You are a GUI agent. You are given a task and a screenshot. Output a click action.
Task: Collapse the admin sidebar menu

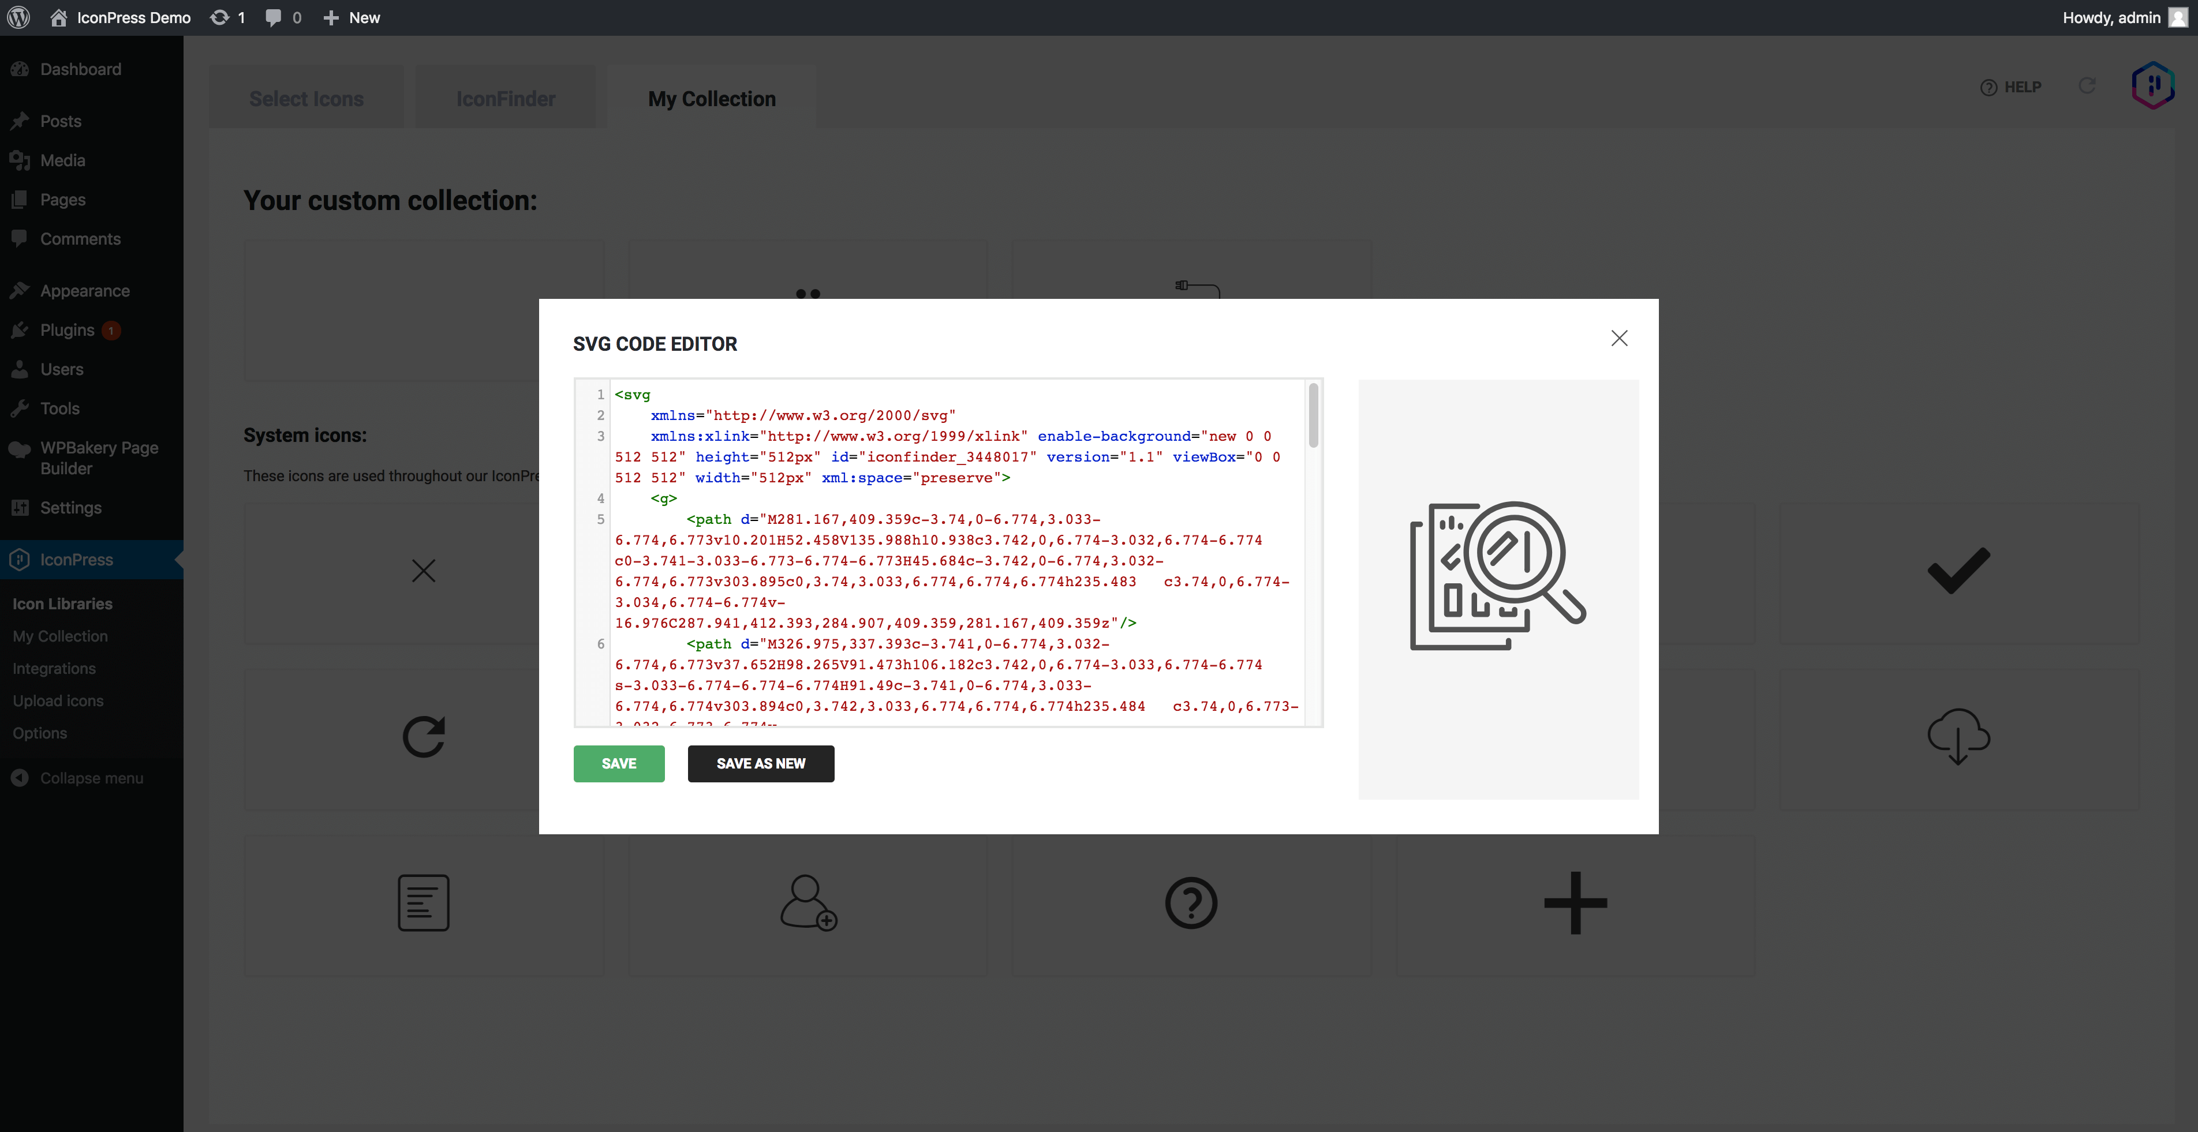pos(91,778)
